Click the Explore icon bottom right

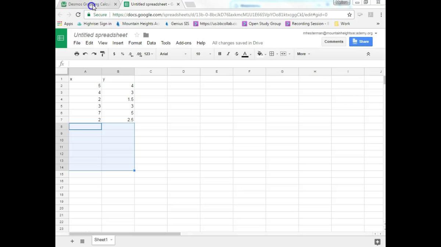click(377, 242)
